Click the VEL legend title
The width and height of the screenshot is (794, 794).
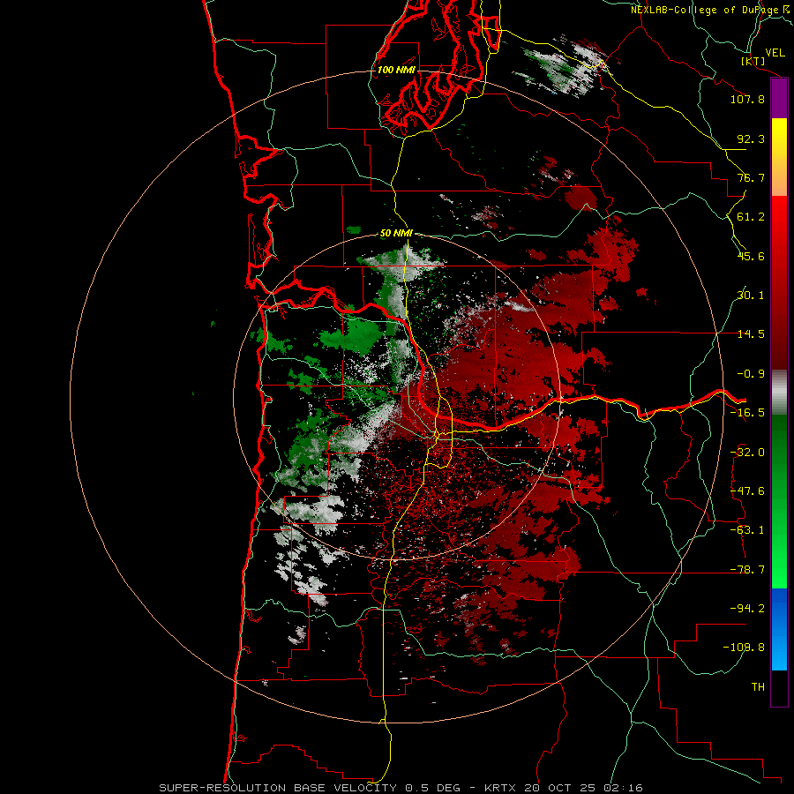click(775, 53)
